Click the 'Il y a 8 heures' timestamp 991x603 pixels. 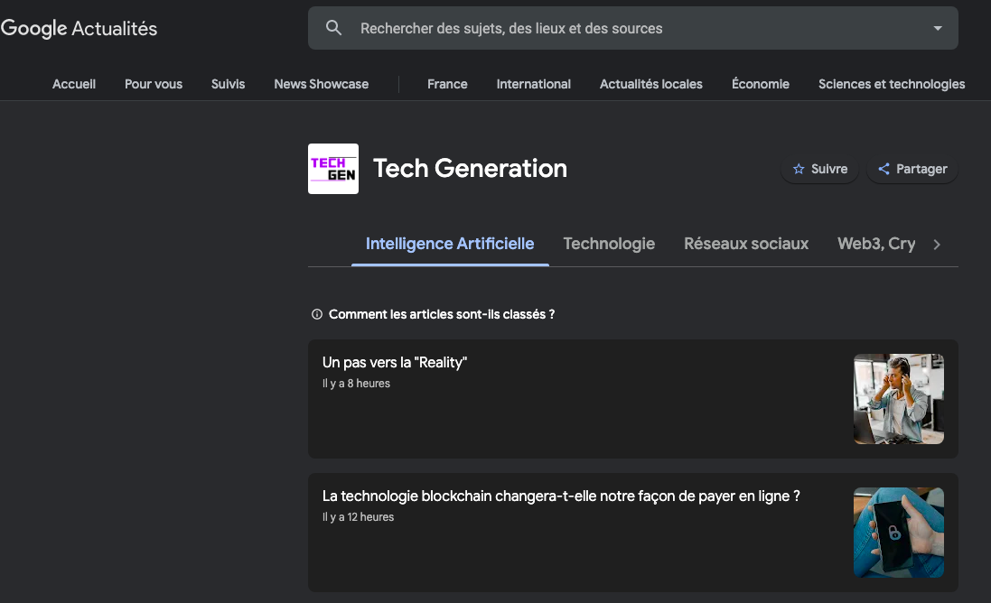(357, 384)
